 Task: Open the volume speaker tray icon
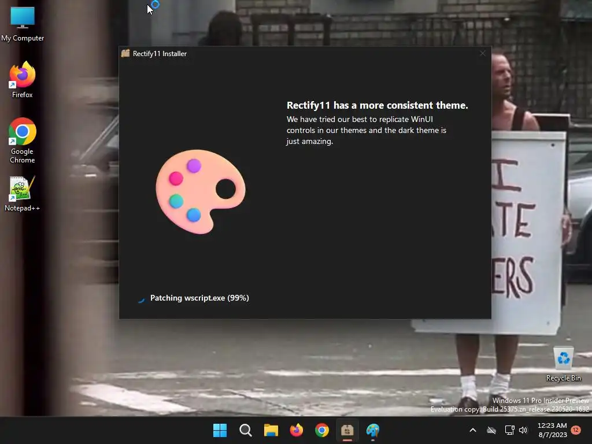pyautogui.click(x=523, y=430)
